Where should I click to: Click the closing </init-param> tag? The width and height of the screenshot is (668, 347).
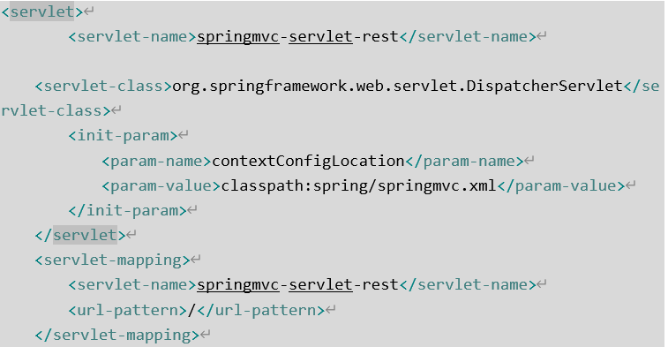point(127,211)
